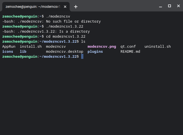
Task: Click the './moderncsv1.3.22' command on third line
Action: (x=65, y=26)
